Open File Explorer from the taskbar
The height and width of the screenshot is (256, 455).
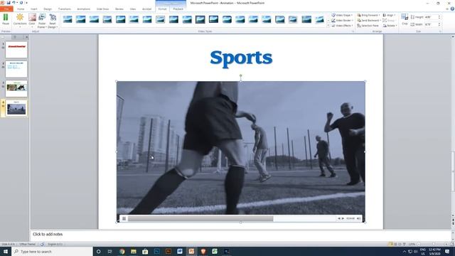(x=134, y=251)
